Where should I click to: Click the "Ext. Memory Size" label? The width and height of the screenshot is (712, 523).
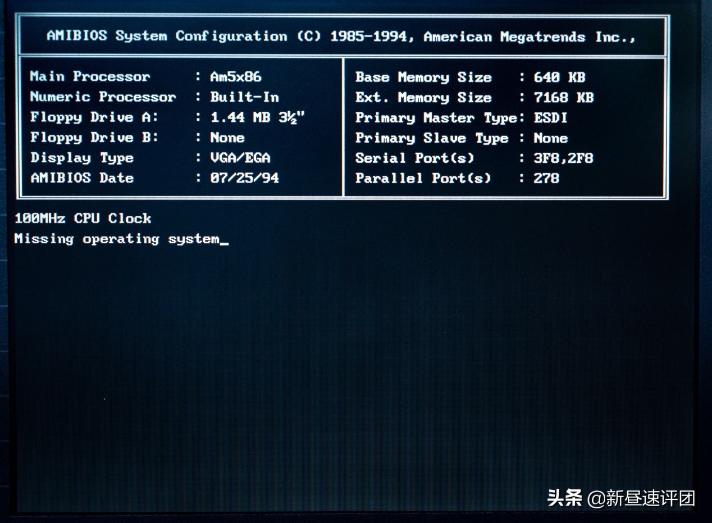[x=423, y=97]
